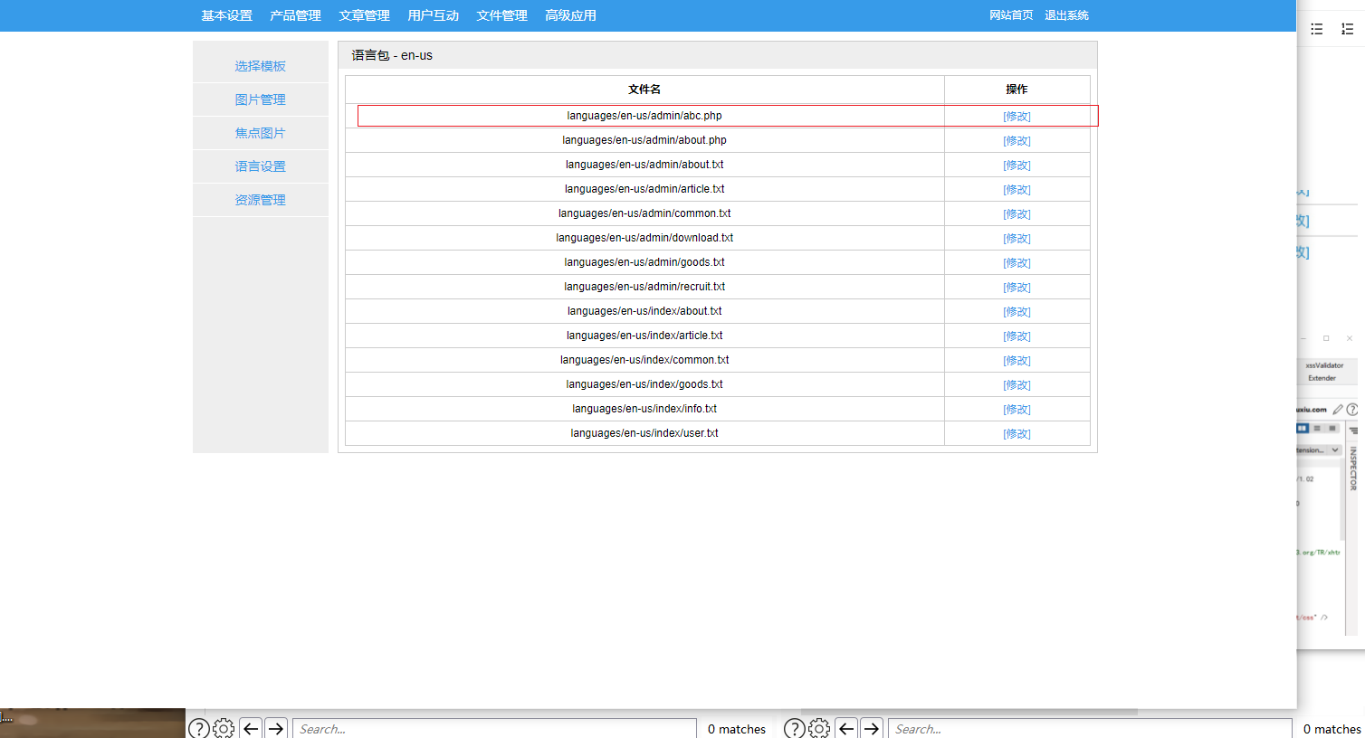This screenshot has width=1365, height=738.
Task: Click 修改 for admin/about.txt
Action: [1017, 166]
